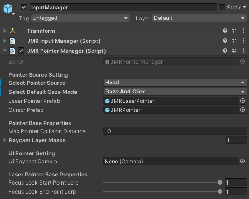
Task: Open JMR Input Manager three-dot menu
Action: [x=243, y=41]
